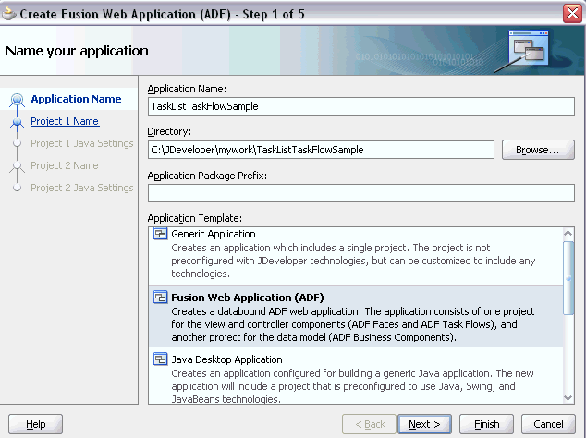
Task: Click the Application Name step node icon
Action: pos(17,100)
